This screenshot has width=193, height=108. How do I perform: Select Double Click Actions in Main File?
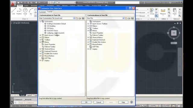coord(51,54)
